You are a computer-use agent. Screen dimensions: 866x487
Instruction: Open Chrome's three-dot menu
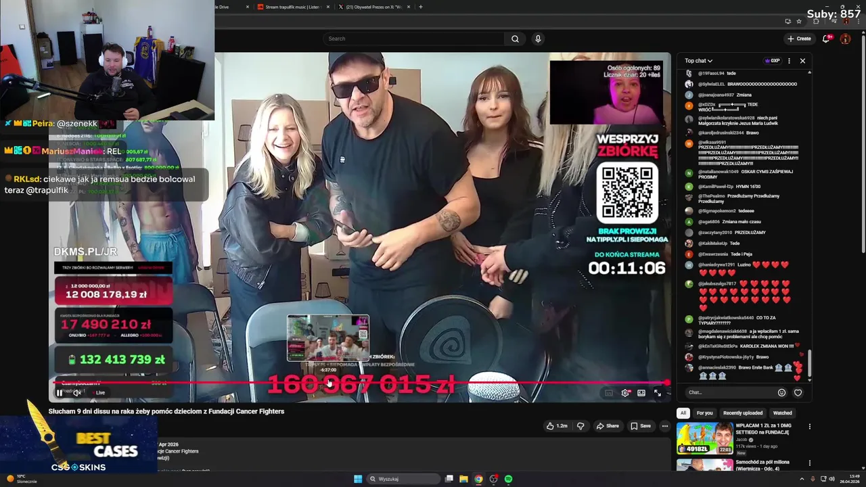tap(858, 22)
